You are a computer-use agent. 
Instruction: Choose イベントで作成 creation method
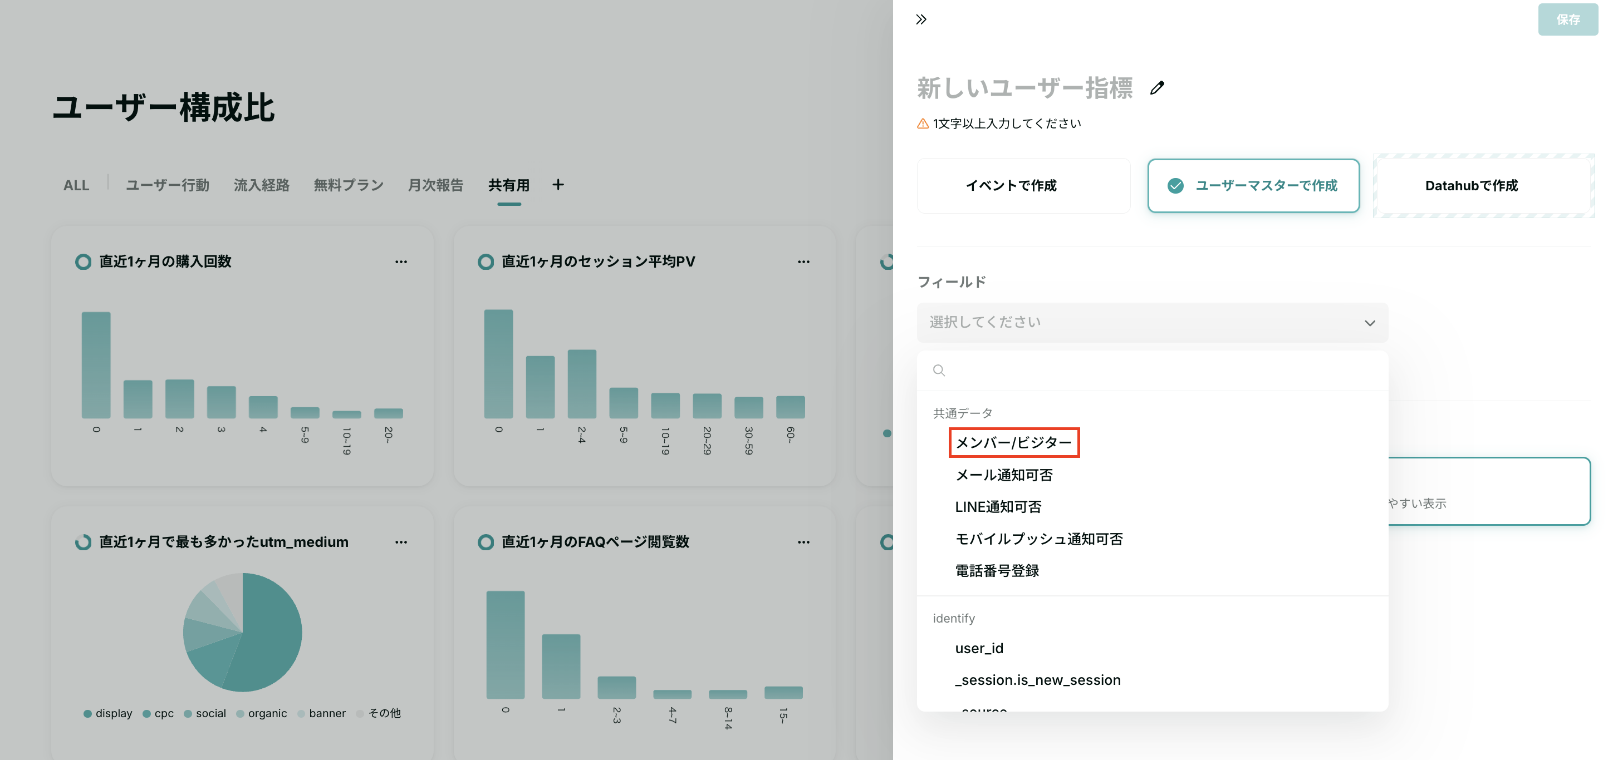(1023, 185)
